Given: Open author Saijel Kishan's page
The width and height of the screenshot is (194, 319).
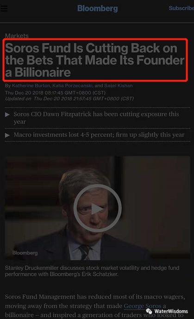Looking at the screenshot, I should [119, 86].
